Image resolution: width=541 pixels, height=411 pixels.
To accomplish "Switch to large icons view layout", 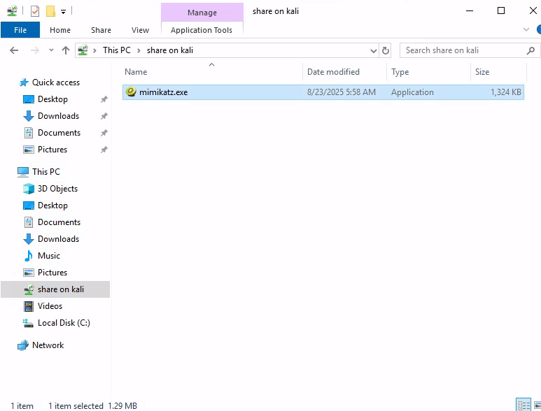I will click(537, 405).
